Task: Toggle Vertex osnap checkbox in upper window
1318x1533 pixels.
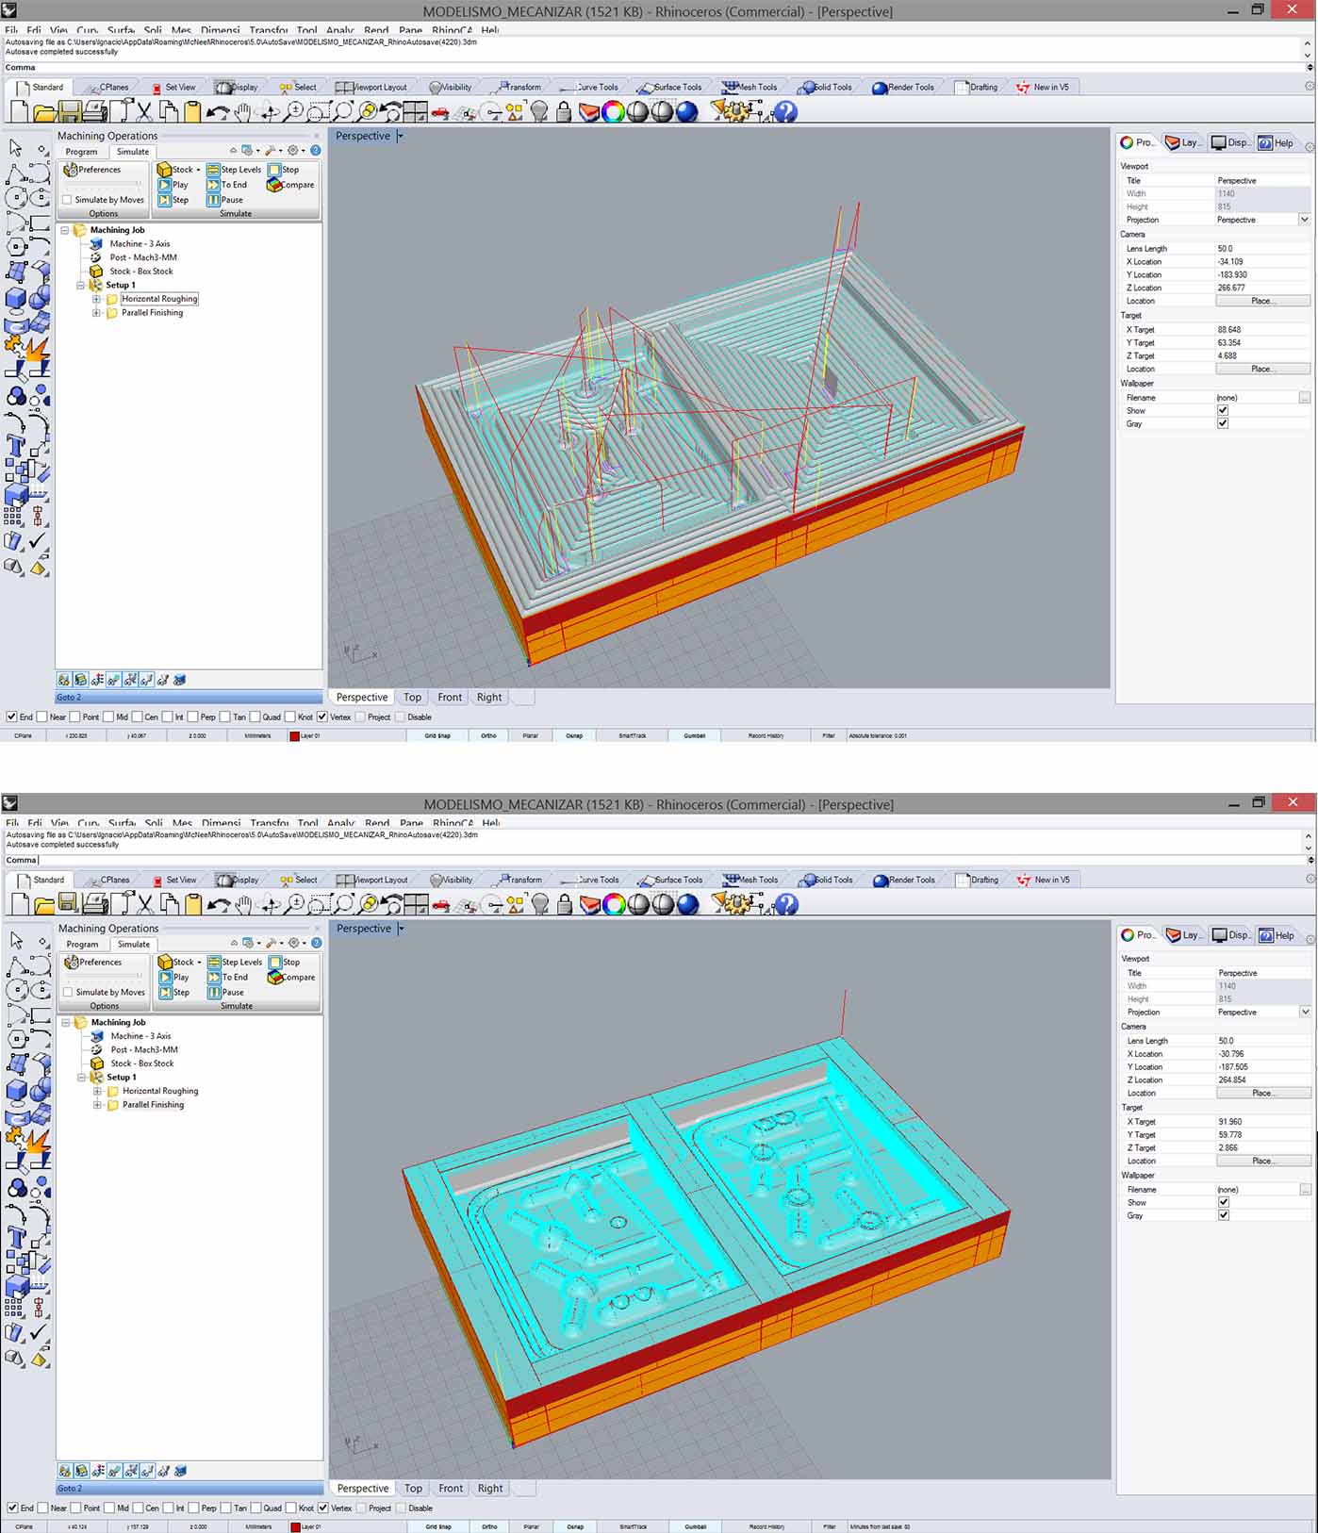Action: tap(321, 717)
